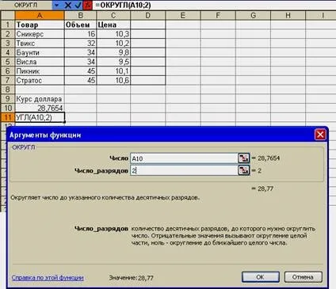Confirm formula with the green checkmark icon

[x=78, y=5]
